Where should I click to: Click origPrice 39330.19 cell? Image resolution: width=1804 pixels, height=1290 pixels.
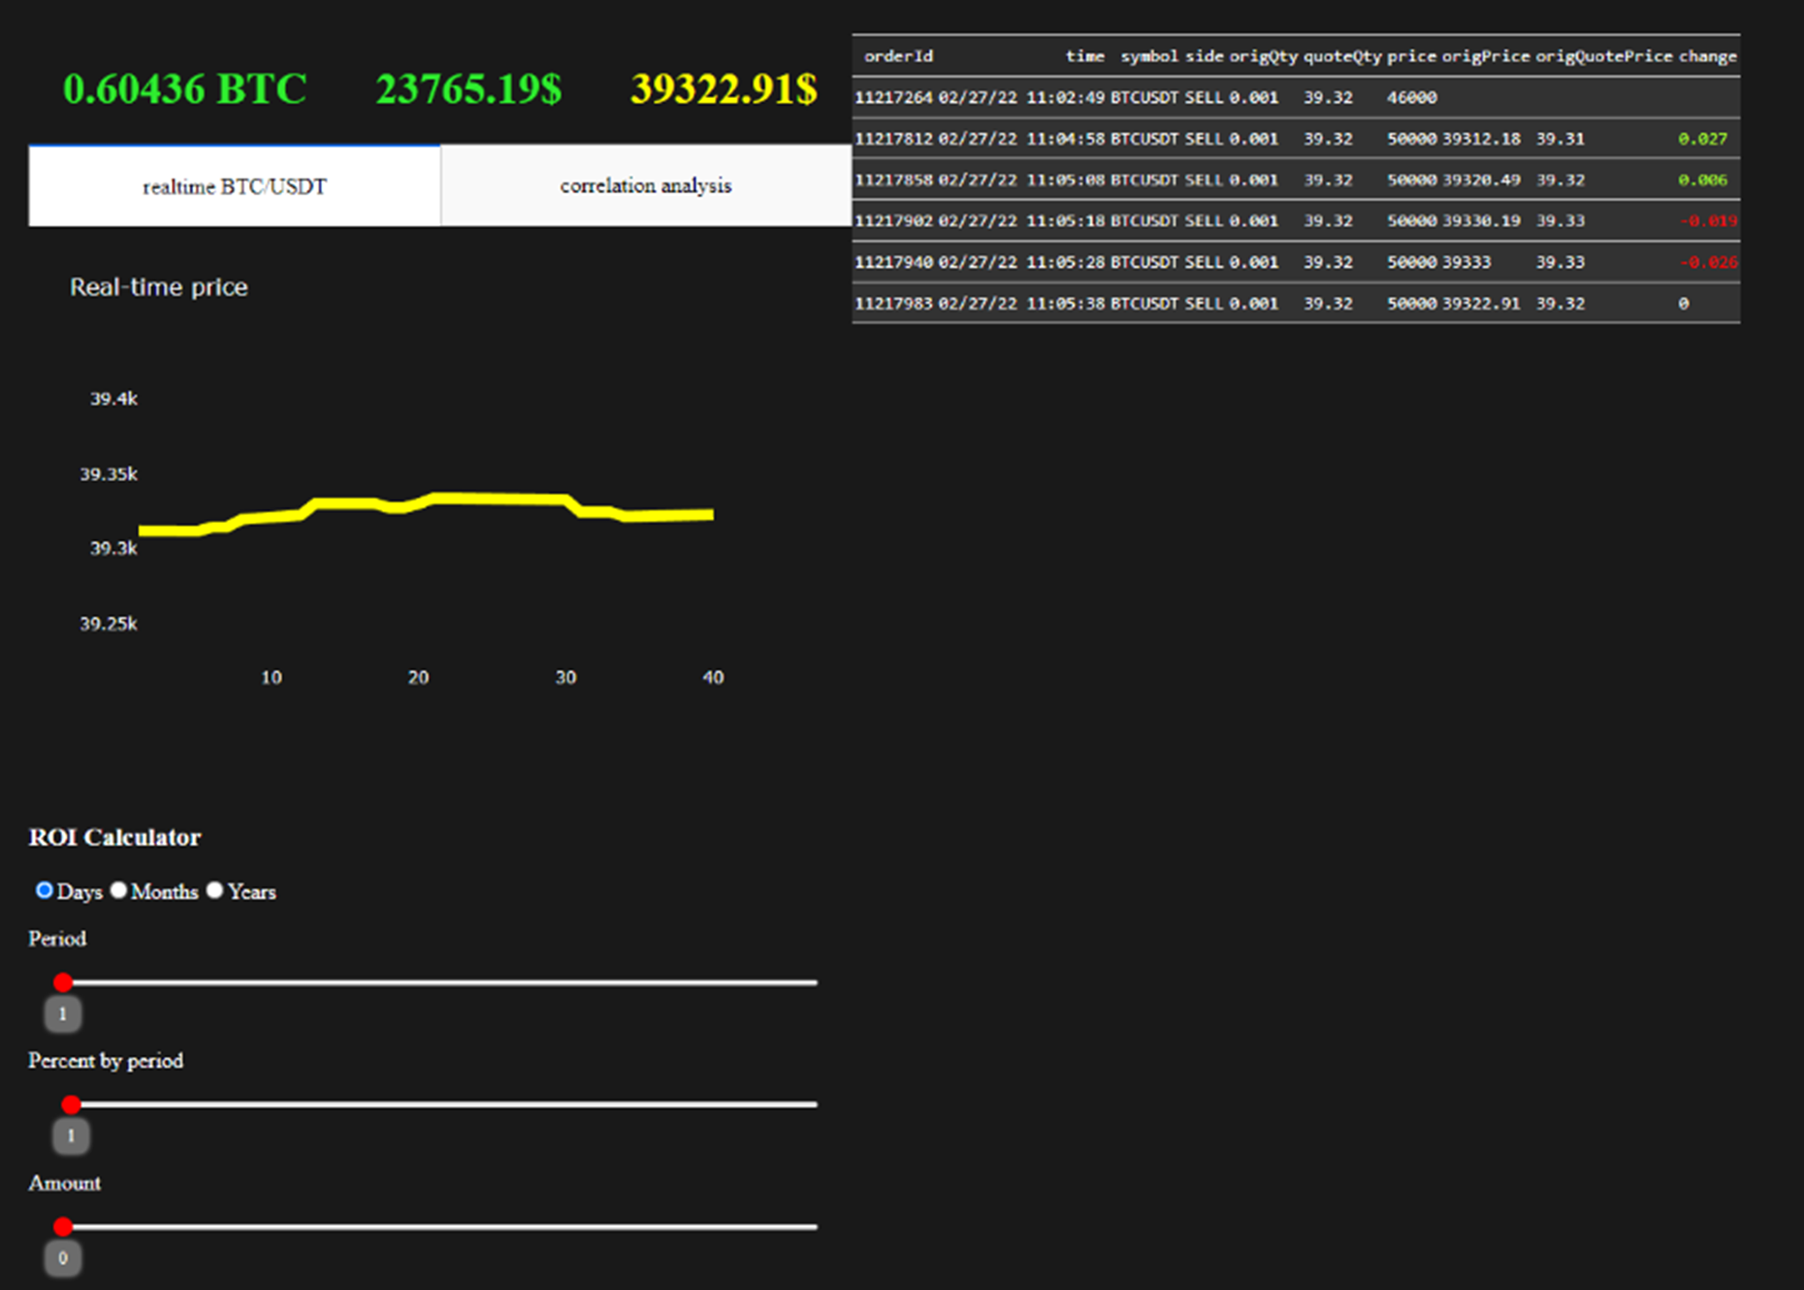(x=1481, y=220)
